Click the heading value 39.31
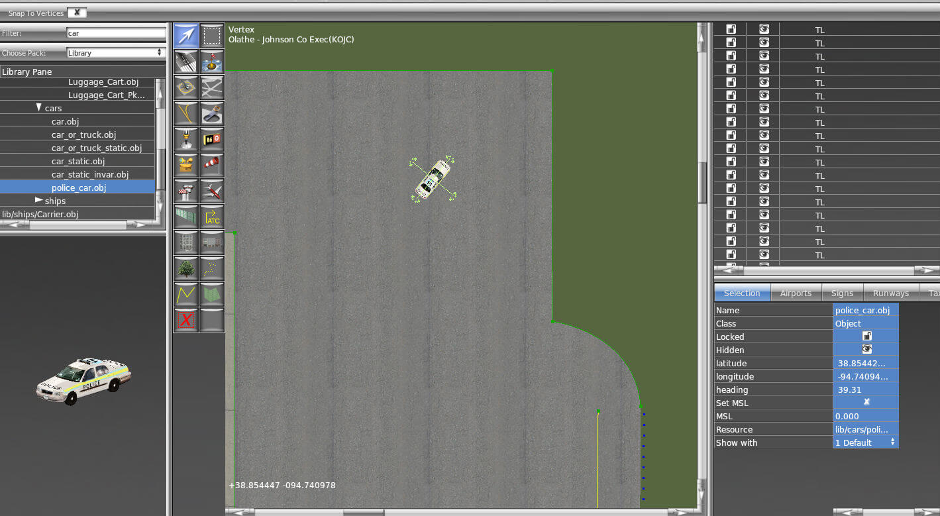The height and width of the screenshot is (516, 940). coord(865,389)
